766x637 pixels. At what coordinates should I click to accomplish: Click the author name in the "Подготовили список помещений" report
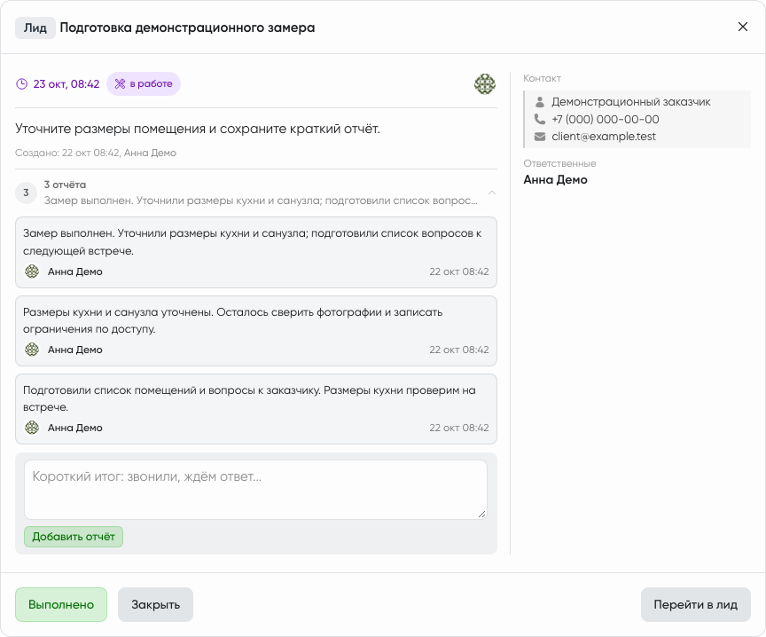pos(75,428)
